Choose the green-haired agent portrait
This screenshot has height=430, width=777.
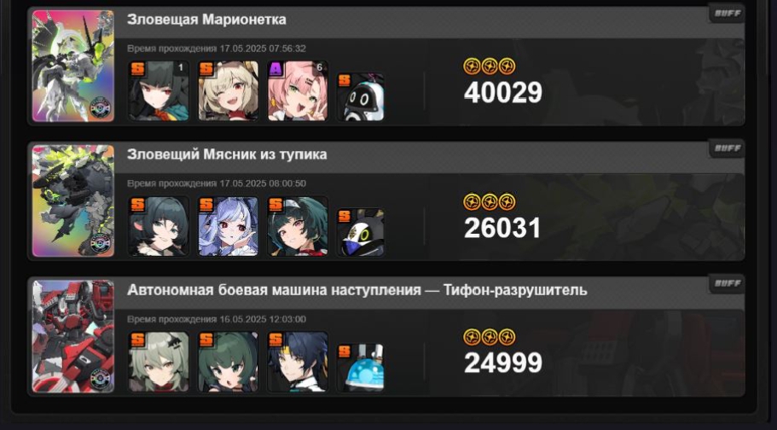point(229,362)
